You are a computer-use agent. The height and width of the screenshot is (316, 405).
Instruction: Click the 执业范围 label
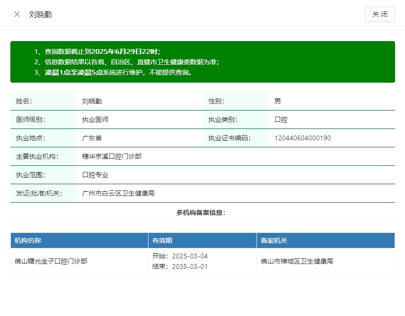[x=31, y=175]
